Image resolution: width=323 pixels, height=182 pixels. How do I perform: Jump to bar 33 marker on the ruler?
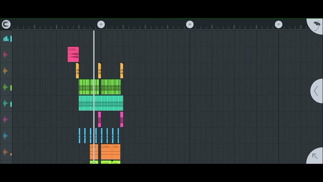[x=101, y=24]
